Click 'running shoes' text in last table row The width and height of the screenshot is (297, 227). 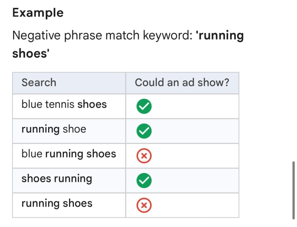[57, 203]
